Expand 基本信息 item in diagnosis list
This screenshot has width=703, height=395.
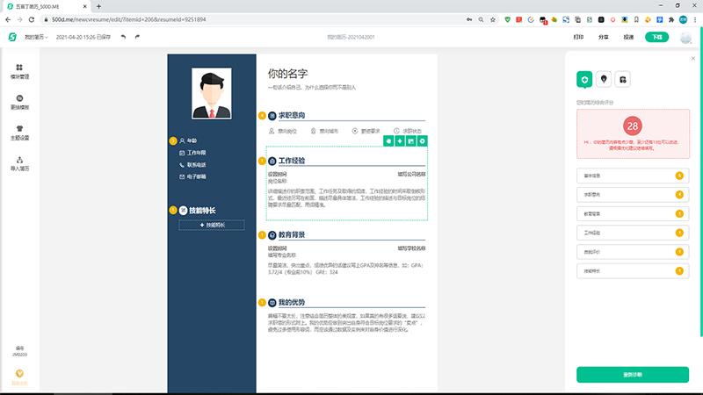[x=631, y=176]
